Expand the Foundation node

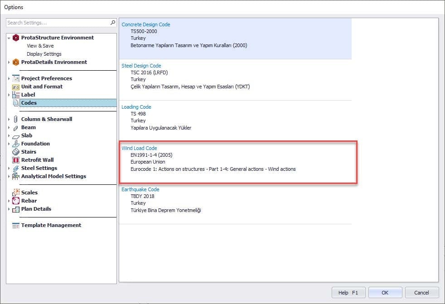(x=9, y=144)
